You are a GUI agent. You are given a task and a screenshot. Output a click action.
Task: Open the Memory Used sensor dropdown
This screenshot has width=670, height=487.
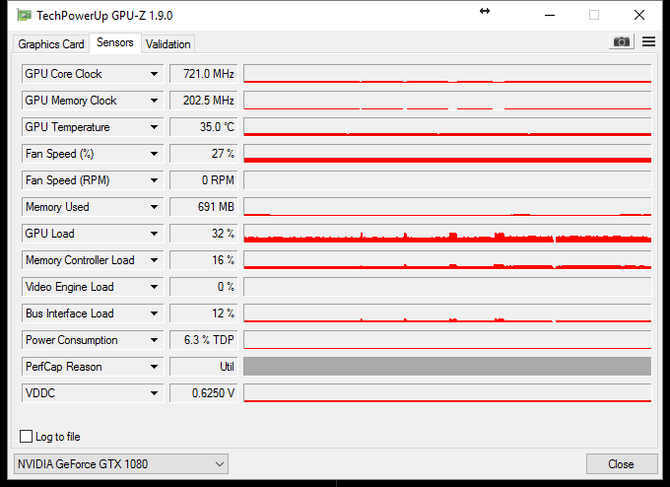(x=155, y=207)
